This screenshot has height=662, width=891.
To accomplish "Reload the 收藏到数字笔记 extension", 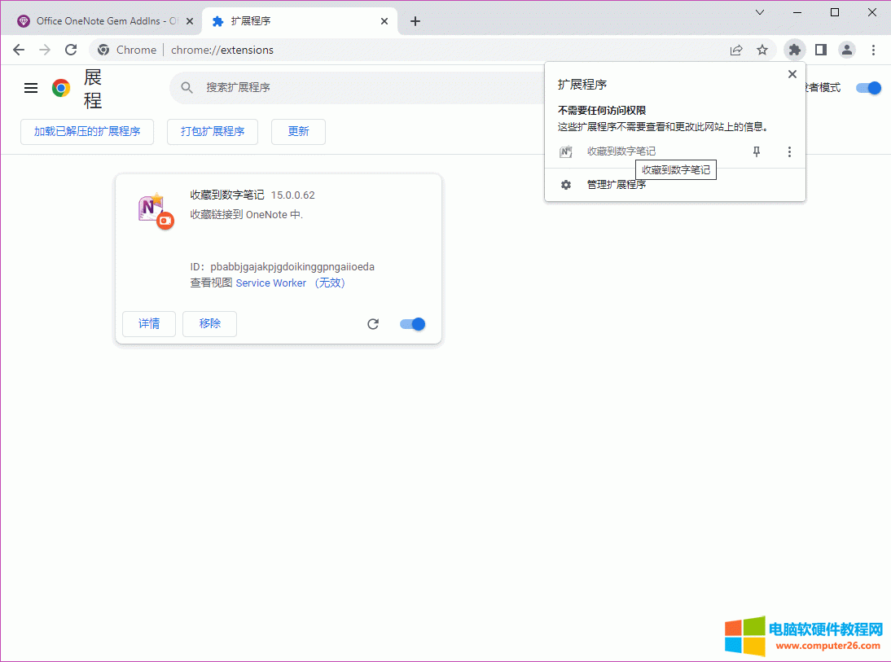I will [373, 324].
